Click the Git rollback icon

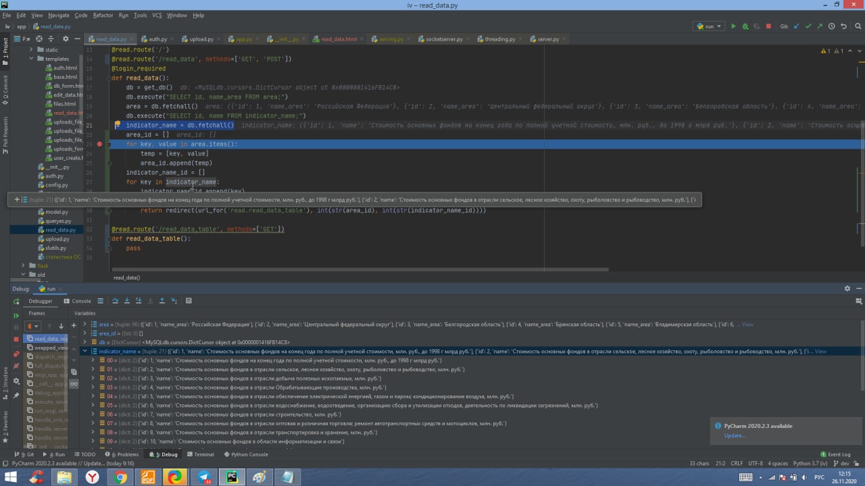tap(843, 26)
